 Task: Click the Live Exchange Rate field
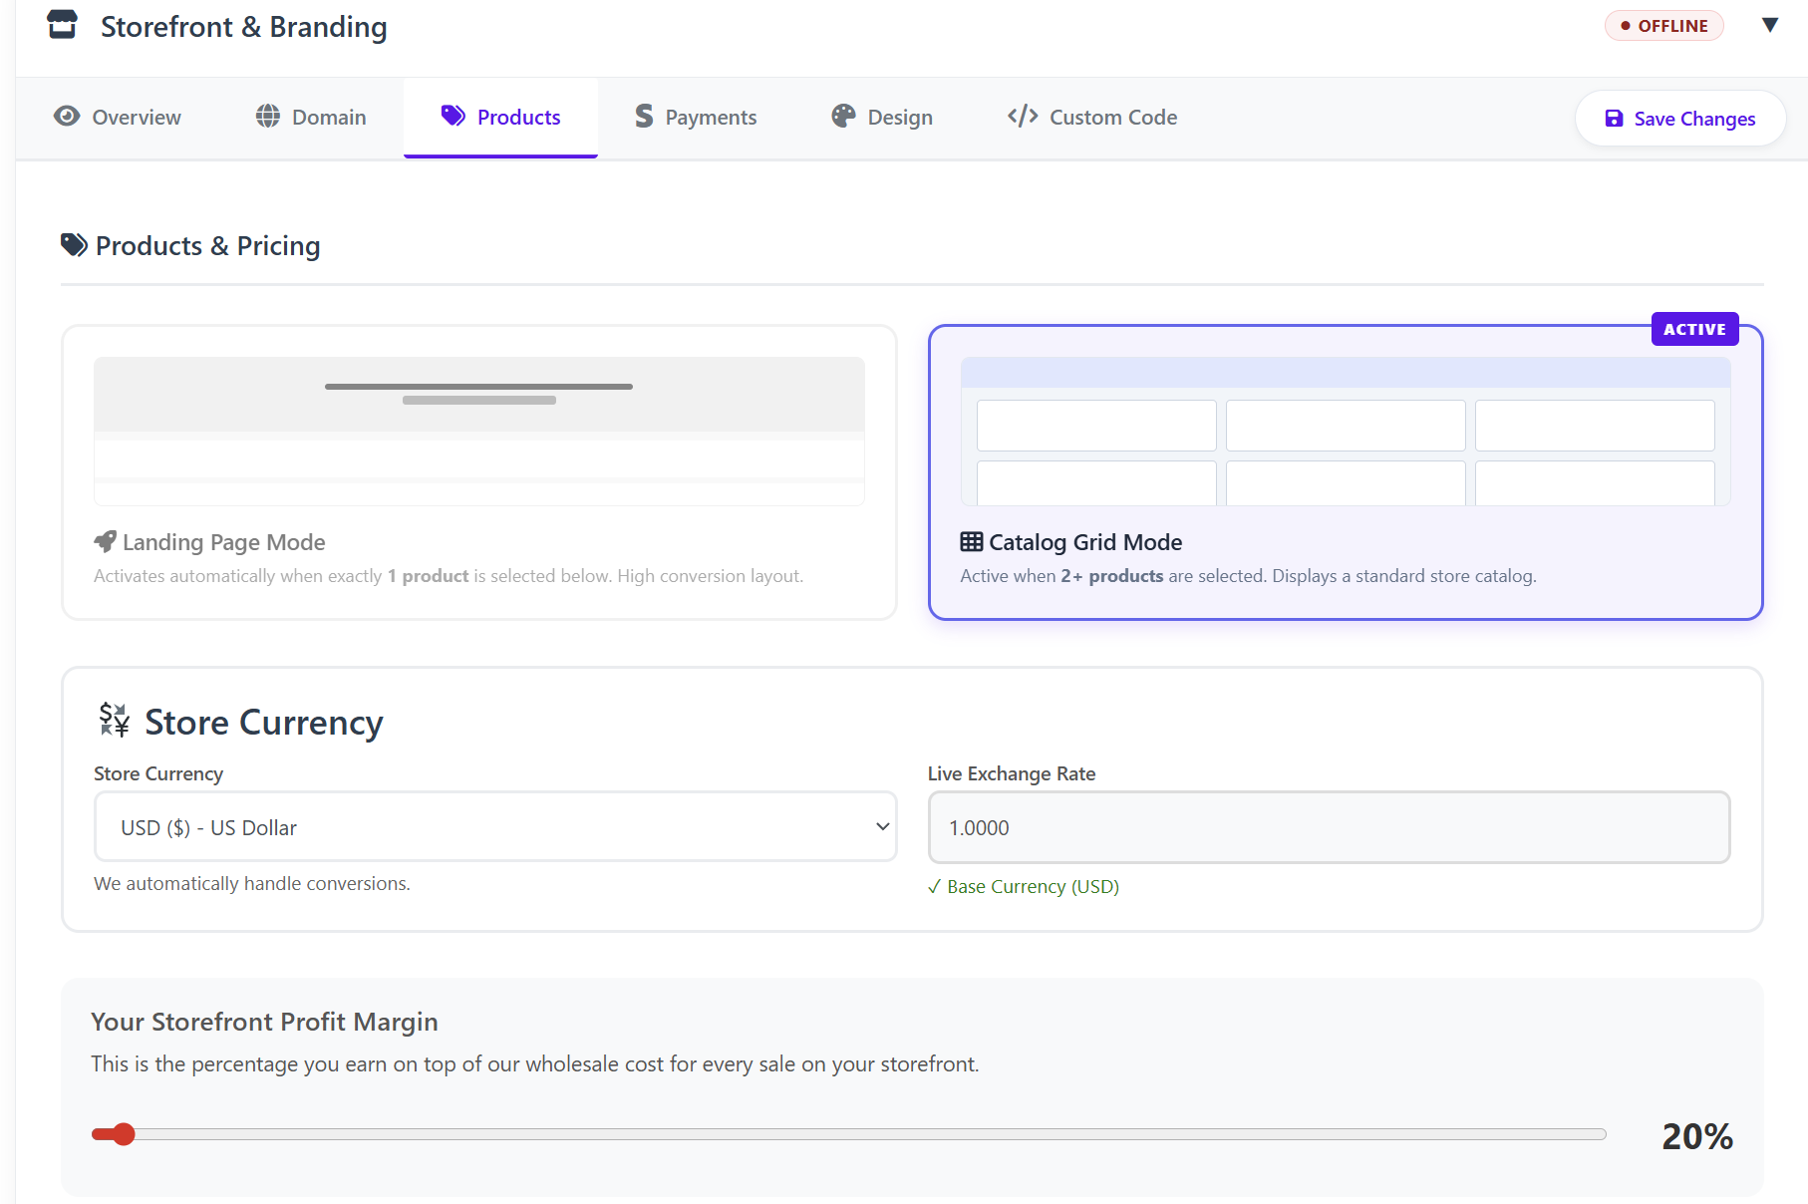(x=1329, y=827)
